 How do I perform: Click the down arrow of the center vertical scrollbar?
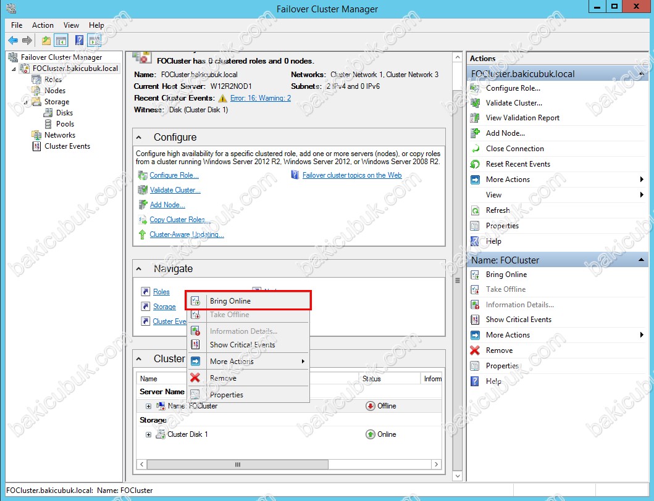pyautogui.click(x=458, y=476)
